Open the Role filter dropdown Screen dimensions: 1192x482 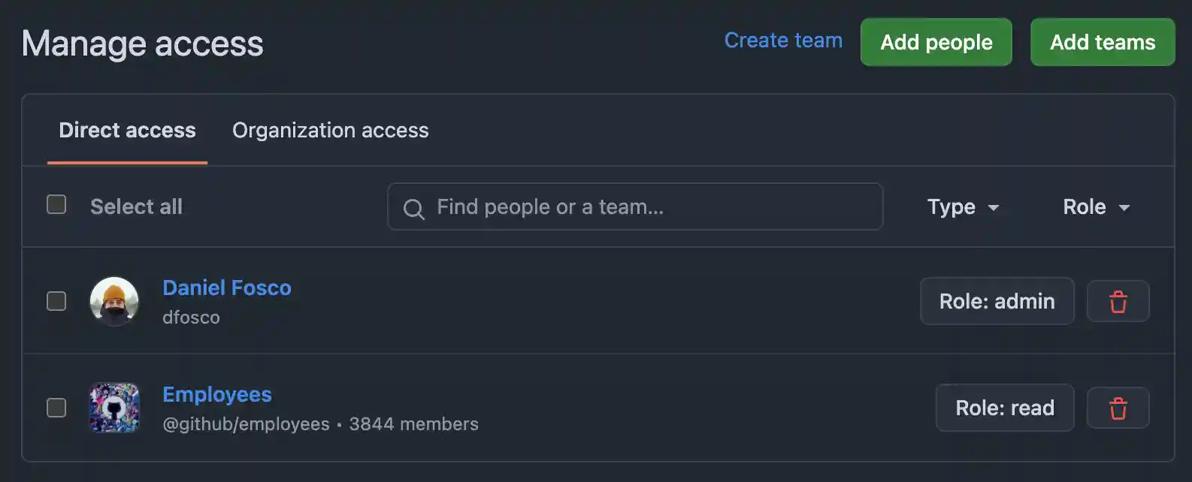click(x=1096, y=207)
